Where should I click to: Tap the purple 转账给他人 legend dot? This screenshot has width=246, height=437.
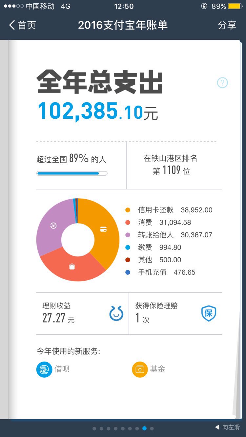pos(128,235)
